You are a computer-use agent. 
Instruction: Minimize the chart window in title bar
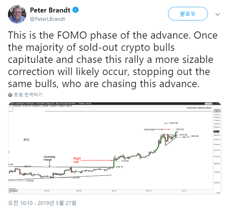coord(214,104)
